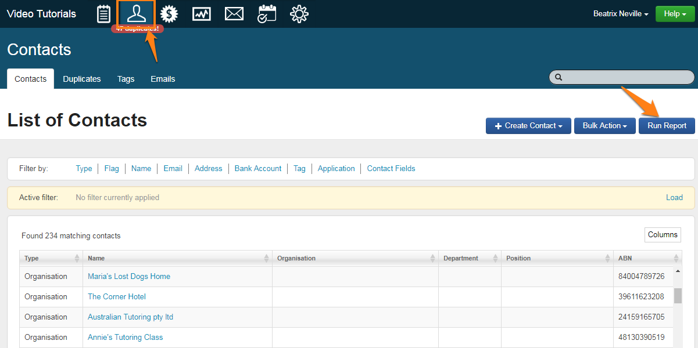Viewport: 698px width, 348px height.
Task: Open Maria's Lost Dogs Home contact
Action: (x=129, y=277)
